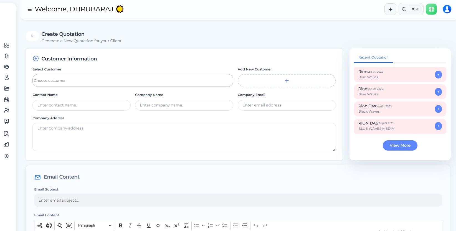Open find and replace in editor

tap(60, 225)
